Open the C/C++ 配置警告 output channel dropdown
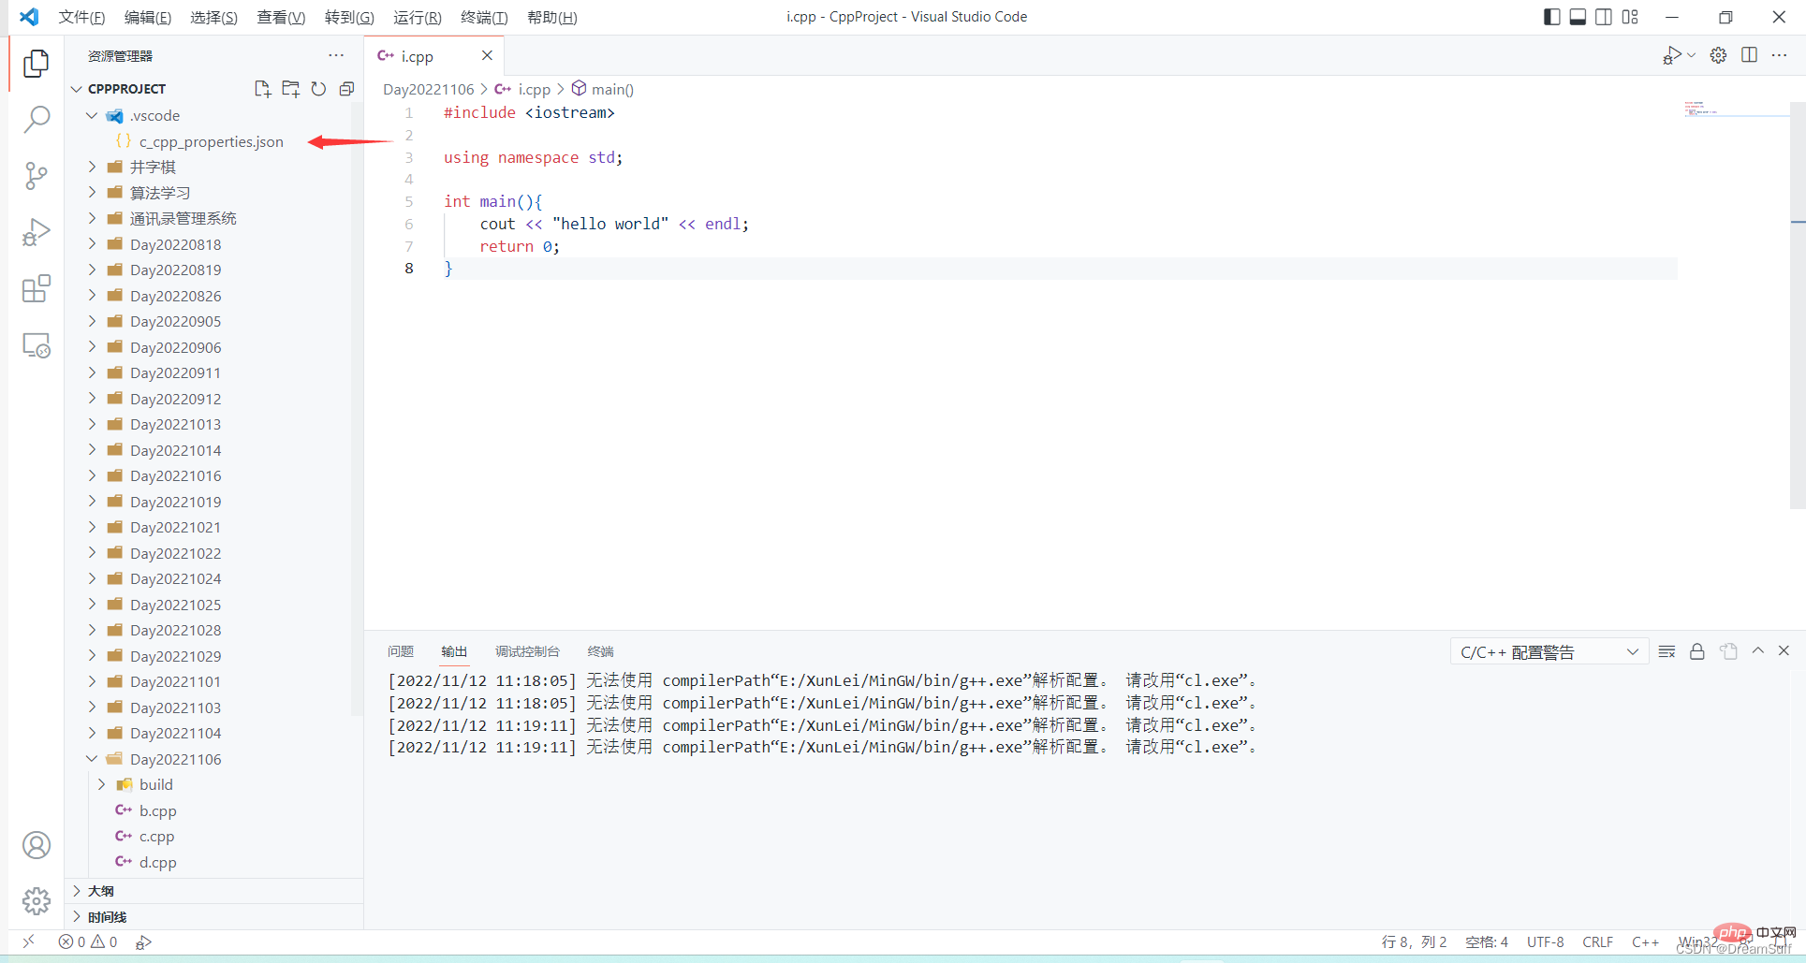1806x963 pixels. 1549,652
